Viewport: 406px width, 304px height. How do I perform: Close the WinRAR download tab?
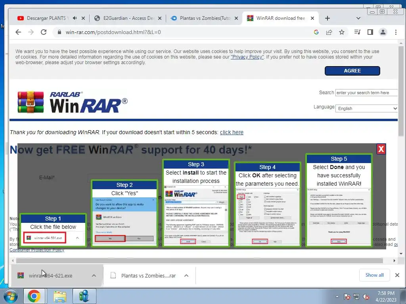(312, 18)
